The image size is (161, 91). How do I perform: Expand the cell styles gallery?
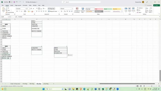point(122,12)
